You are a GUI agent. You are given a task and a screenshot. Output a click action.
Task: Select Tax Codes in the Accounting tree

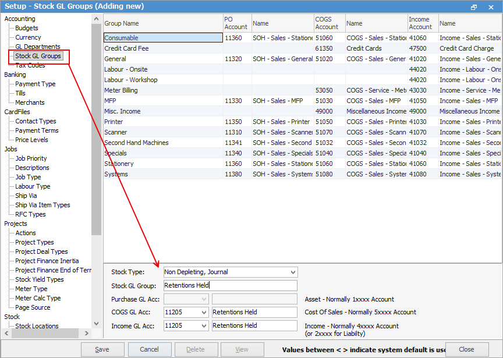(30, 66)
